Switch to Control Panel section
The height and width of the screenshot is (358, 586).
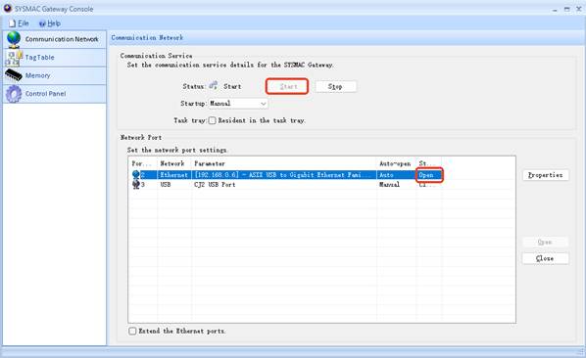[55, 94]
